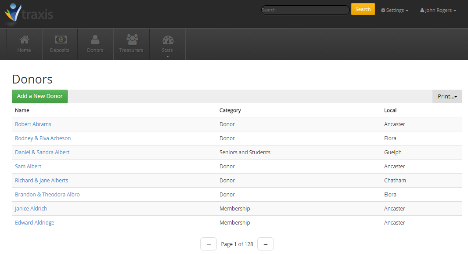This screenshot has width=468, height=254.
Task: Click the Settings gear icon
Action: point(383,10)
